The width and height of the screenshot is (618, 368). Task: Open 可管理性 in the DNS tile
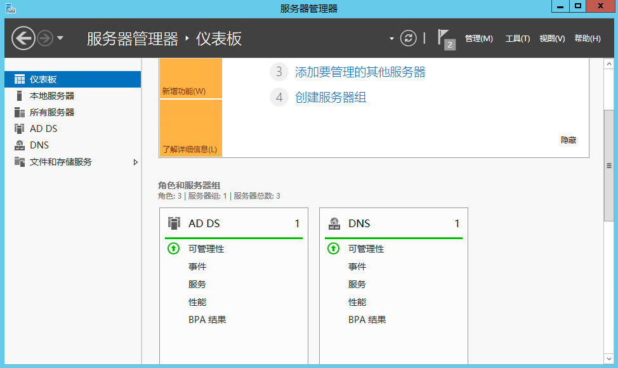[x=366, y=249]
